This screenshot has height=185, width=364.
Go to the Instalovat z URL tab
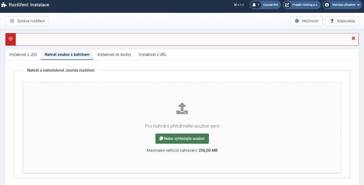pos(153,55)
